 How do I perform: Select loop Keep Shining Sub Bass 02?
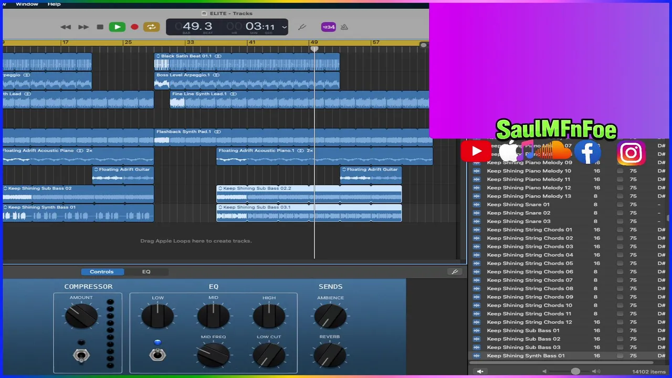click(523, 339)
